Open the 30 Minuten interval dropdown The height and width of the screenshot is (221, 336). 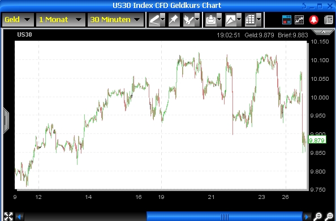115,20
